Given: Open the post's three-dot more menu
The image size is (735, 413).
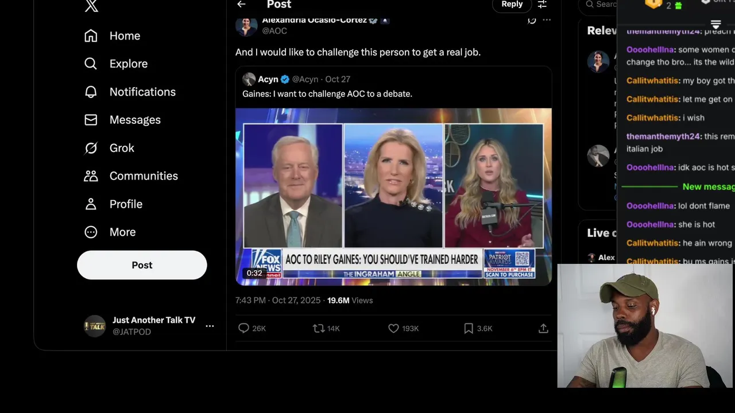Looking at the screenshot, I should pyautogui.click(x=547, y=20).
